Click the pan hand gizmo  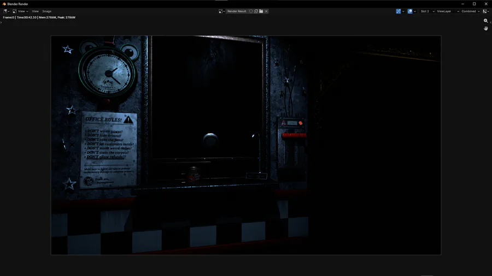click(x=486, y=28)
